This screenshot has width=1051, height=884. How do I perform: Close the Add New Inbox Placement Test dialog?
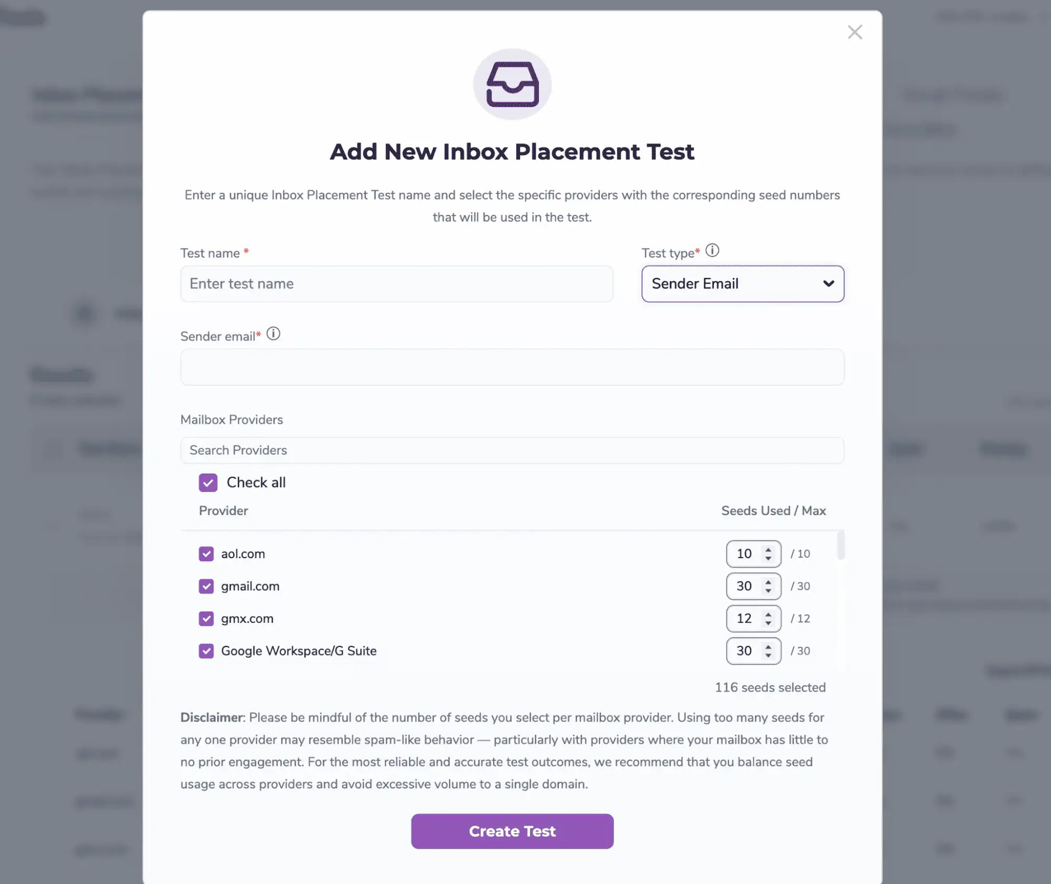coord(855,32)
